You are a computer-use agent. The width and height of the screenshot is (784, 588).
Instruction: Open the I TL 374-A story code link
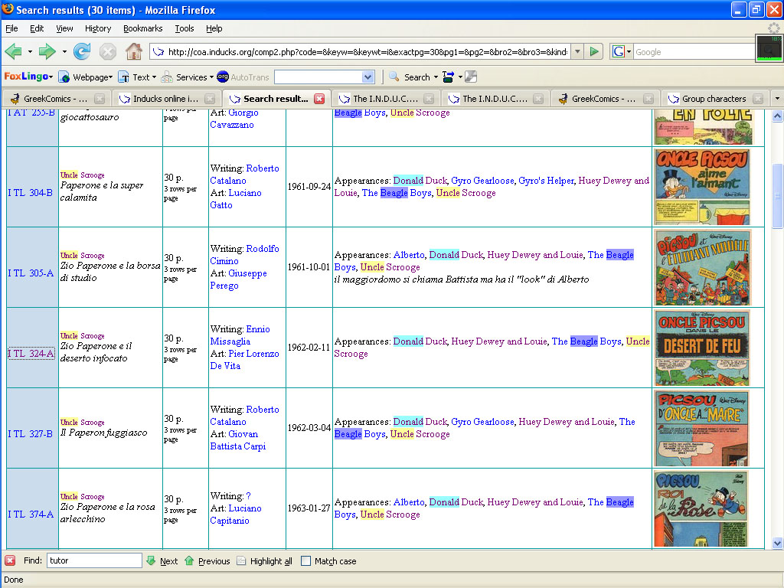31,514
